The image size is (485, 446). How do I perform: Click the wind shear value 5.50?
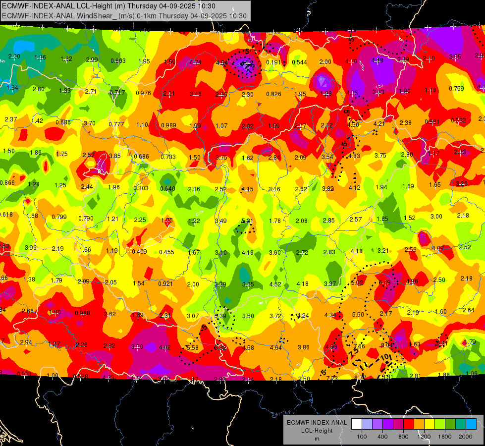click(358, 315)
